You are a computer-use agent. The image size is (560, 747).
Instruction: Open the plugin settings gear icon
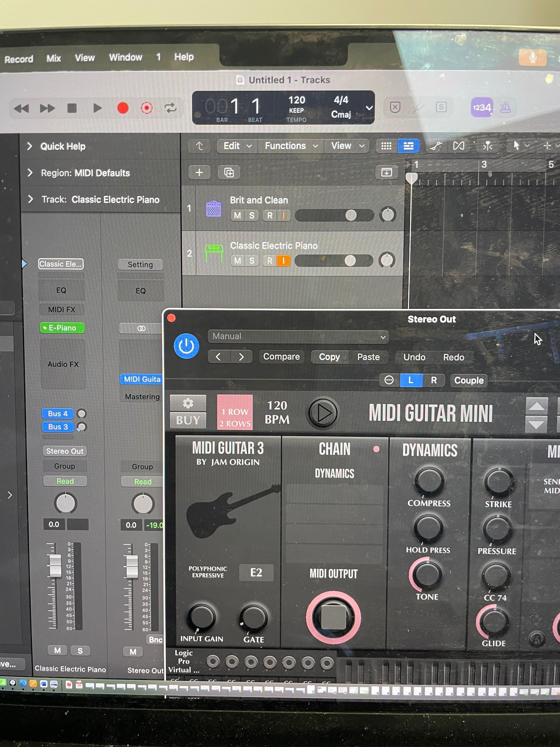pos(188,403)
